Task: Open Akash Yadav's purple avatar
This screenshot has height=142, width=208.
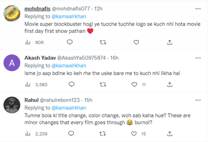Action: point(12,63)
